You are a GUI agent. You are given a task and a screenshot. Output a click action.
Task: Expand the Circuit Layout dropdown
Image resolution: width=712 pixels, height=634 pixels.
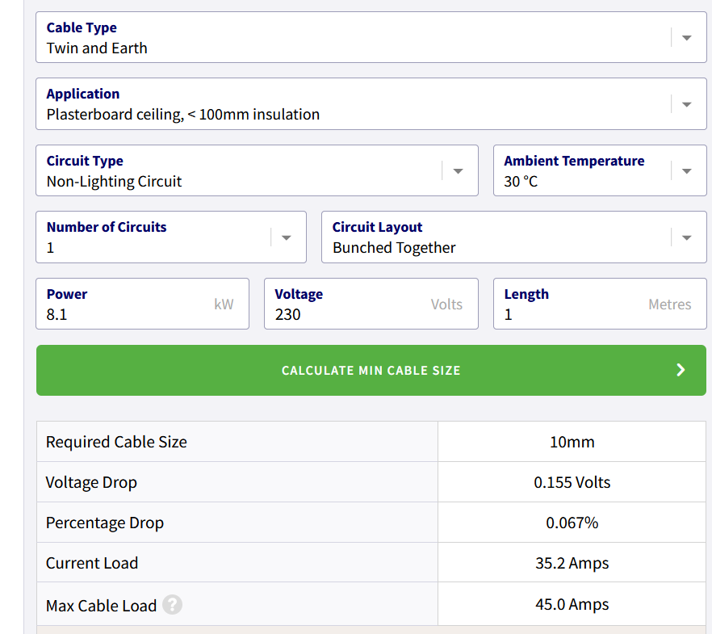[686, 237]
